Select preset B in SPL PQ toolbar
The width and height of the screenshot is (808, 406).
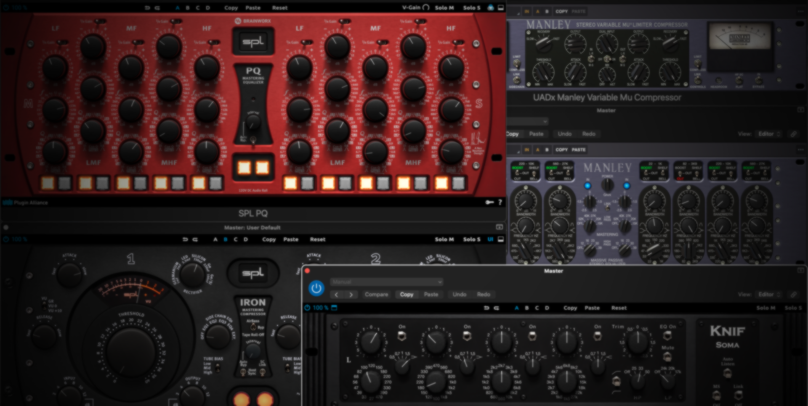pos(188,8)
